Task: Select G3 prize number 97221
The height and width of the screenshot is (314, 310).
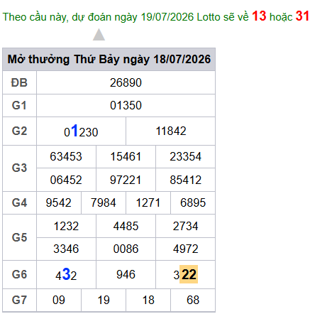Action: pos(126,180)
